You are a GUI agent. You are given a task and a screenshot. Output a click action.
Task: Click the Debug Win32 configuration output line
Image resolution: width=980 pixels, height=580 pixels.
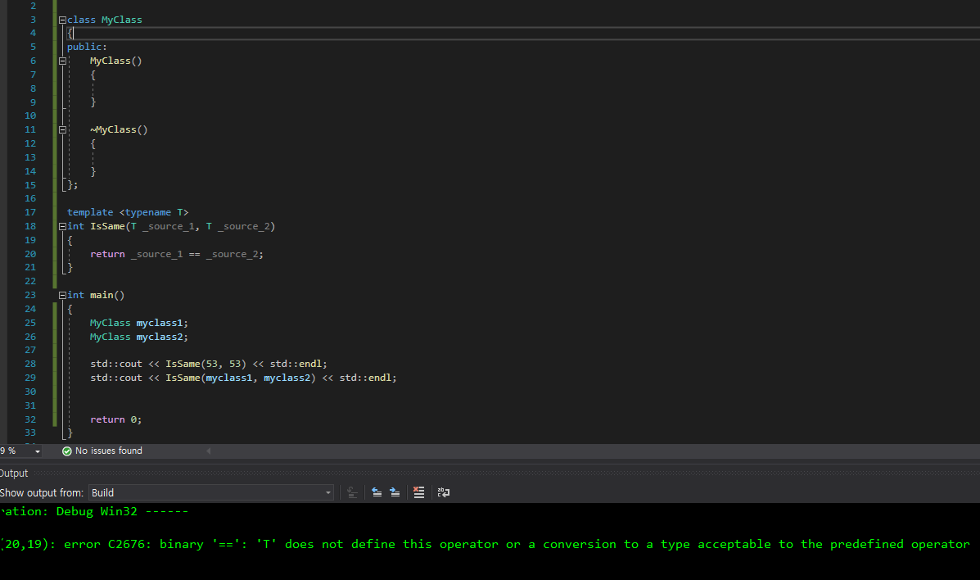coord(94,511)
